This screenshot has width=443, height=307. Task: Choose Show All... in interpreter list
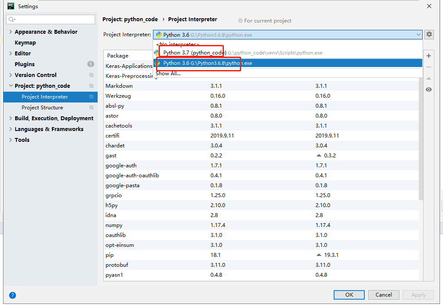tap(288, 74)
